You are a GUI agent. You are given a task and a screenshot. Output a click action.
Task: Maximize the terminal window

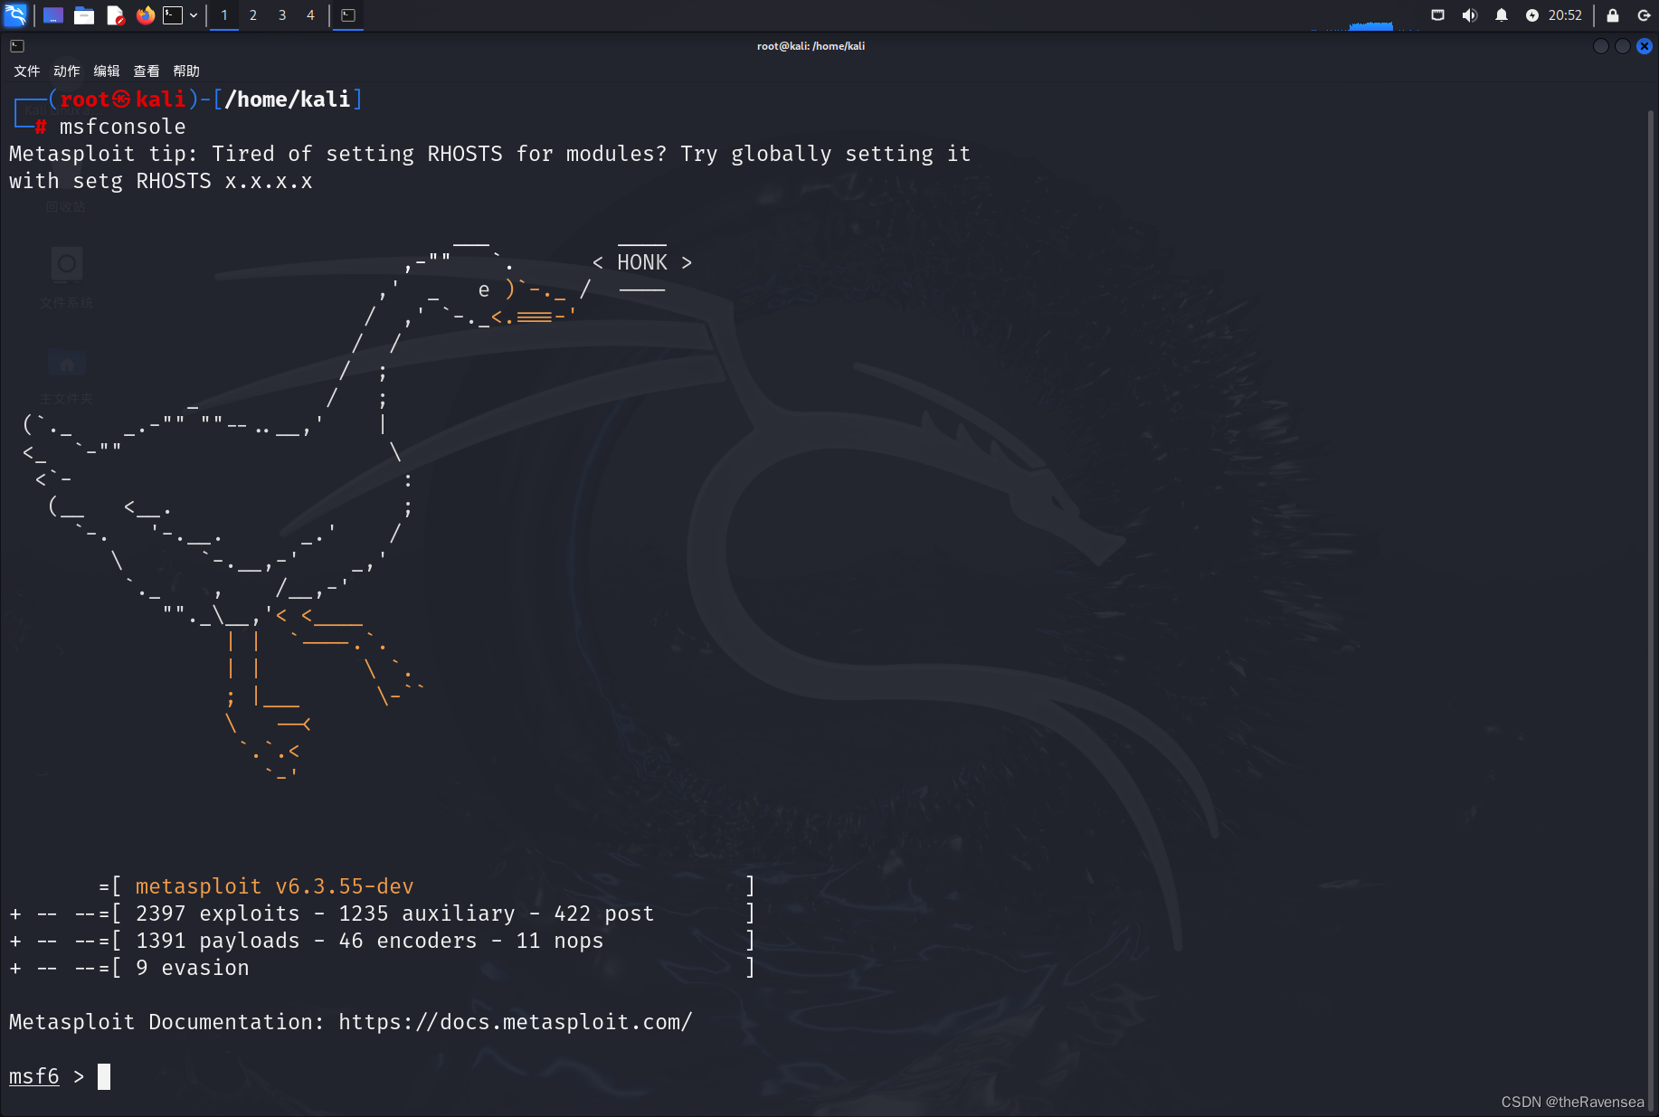[1623, 46]
